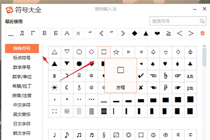Pick recent solid diamond symbol
The height and width of the screenshot is (140, 210).
coord(135,33)
